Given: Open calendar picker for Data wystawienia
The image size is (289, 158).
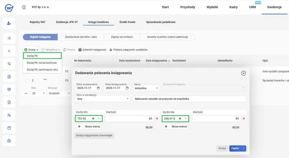Looking at the screenshot, I should pos(98,88).
